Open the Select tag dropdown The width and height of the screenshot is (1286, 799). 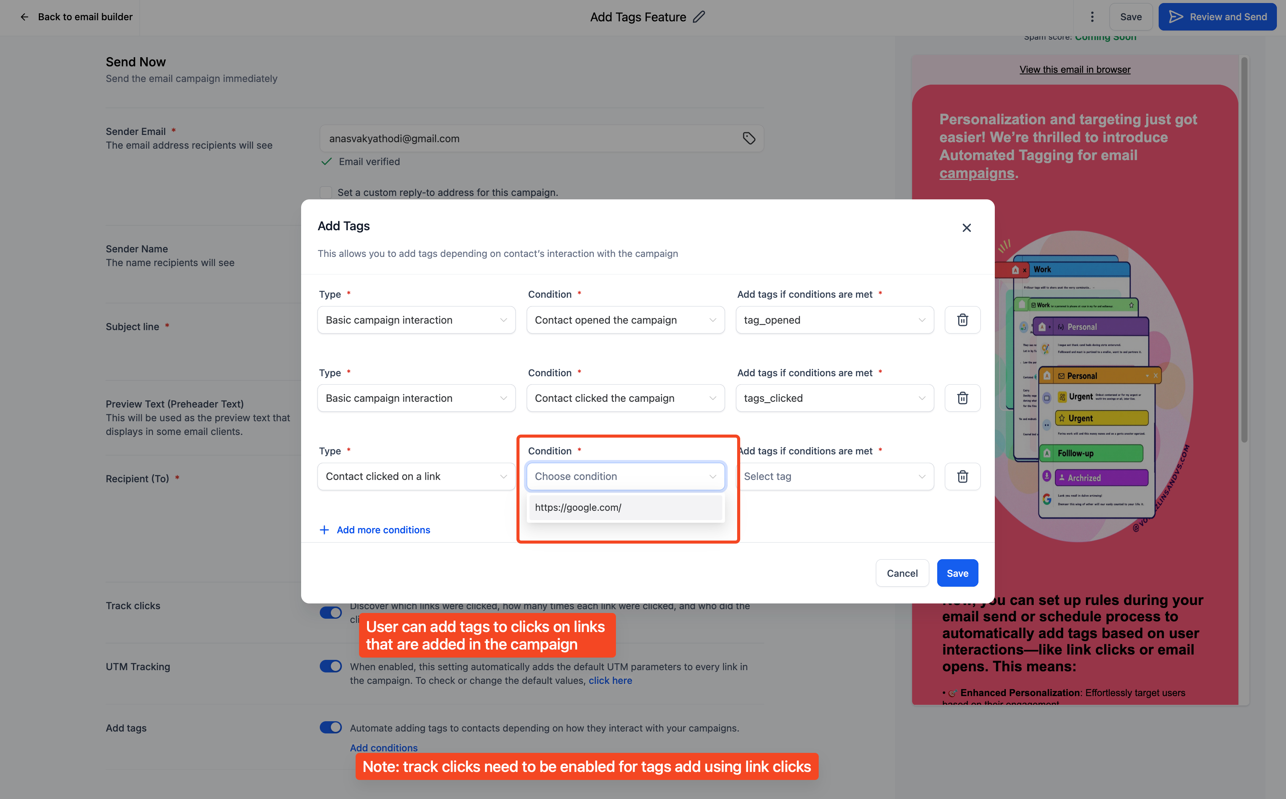(x=834, y=476)
